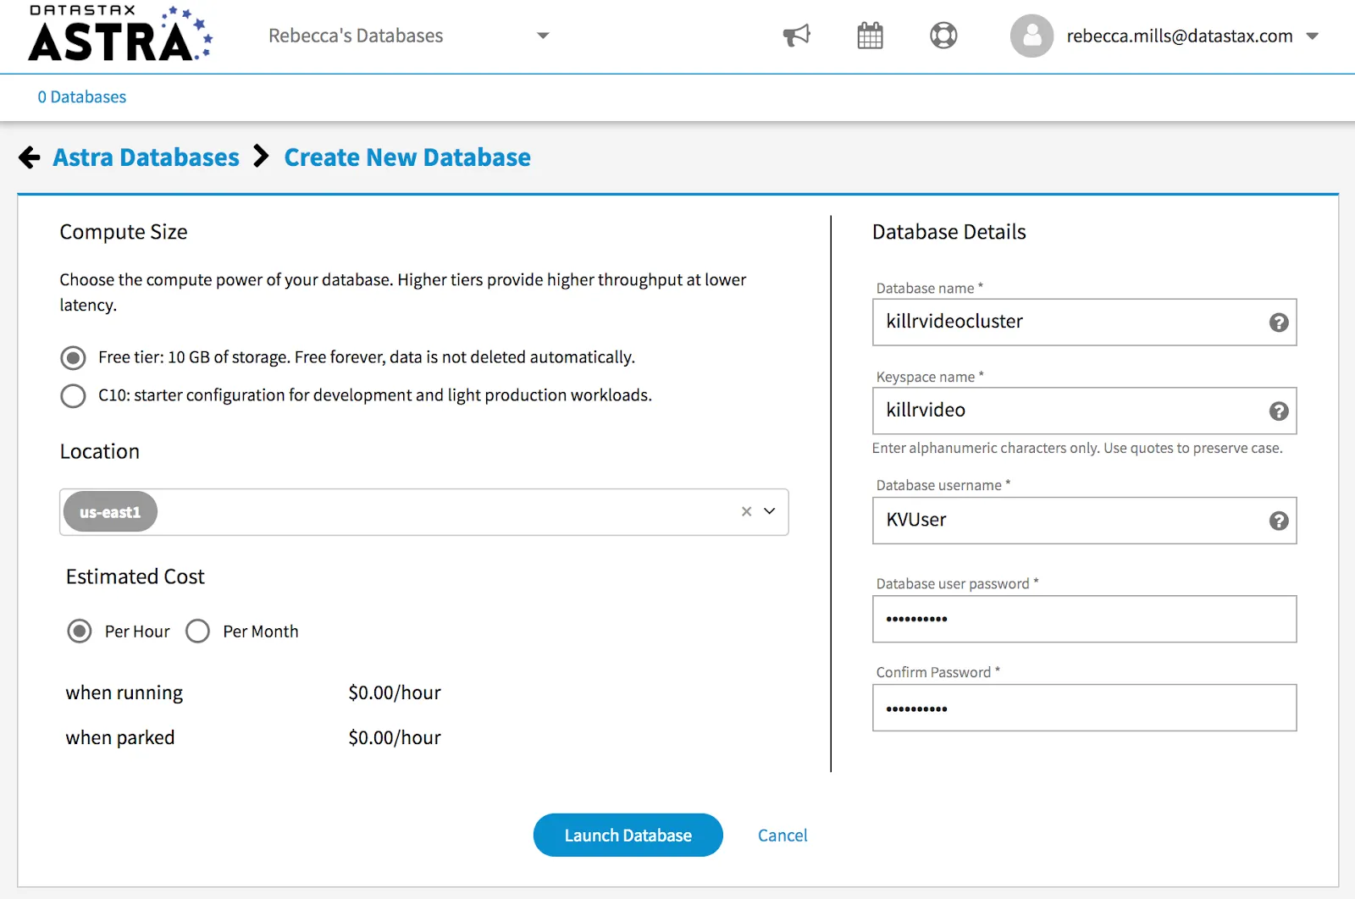Viewport: 1355px width, 899px height.
Task: Expand the Rebecca's Databases organization dropdown
Action: (x=543, y=36)
